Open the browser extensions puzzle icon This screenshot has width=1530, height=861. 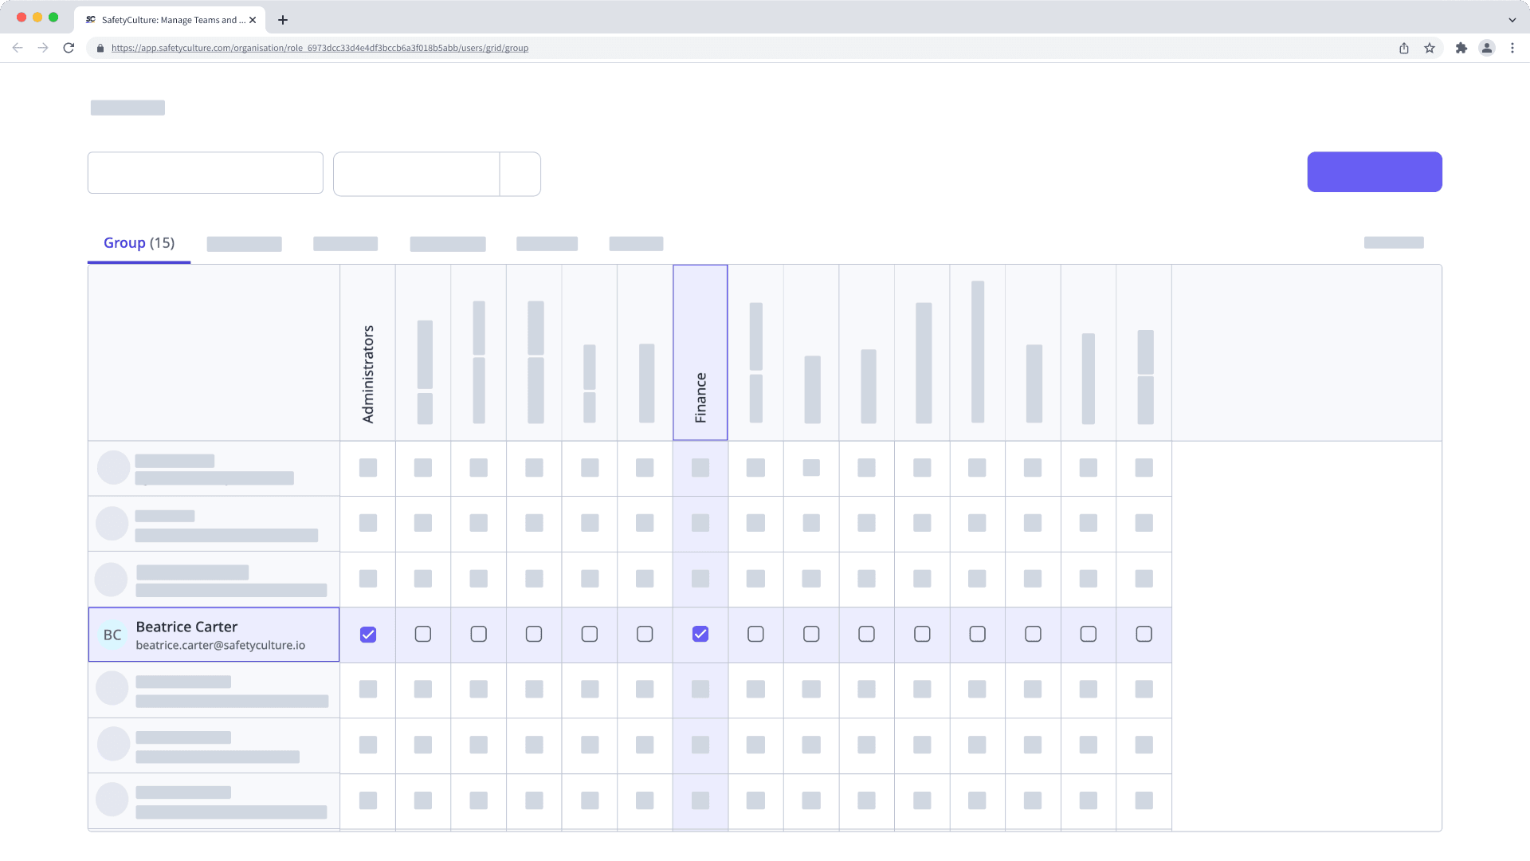[1462, 48]
